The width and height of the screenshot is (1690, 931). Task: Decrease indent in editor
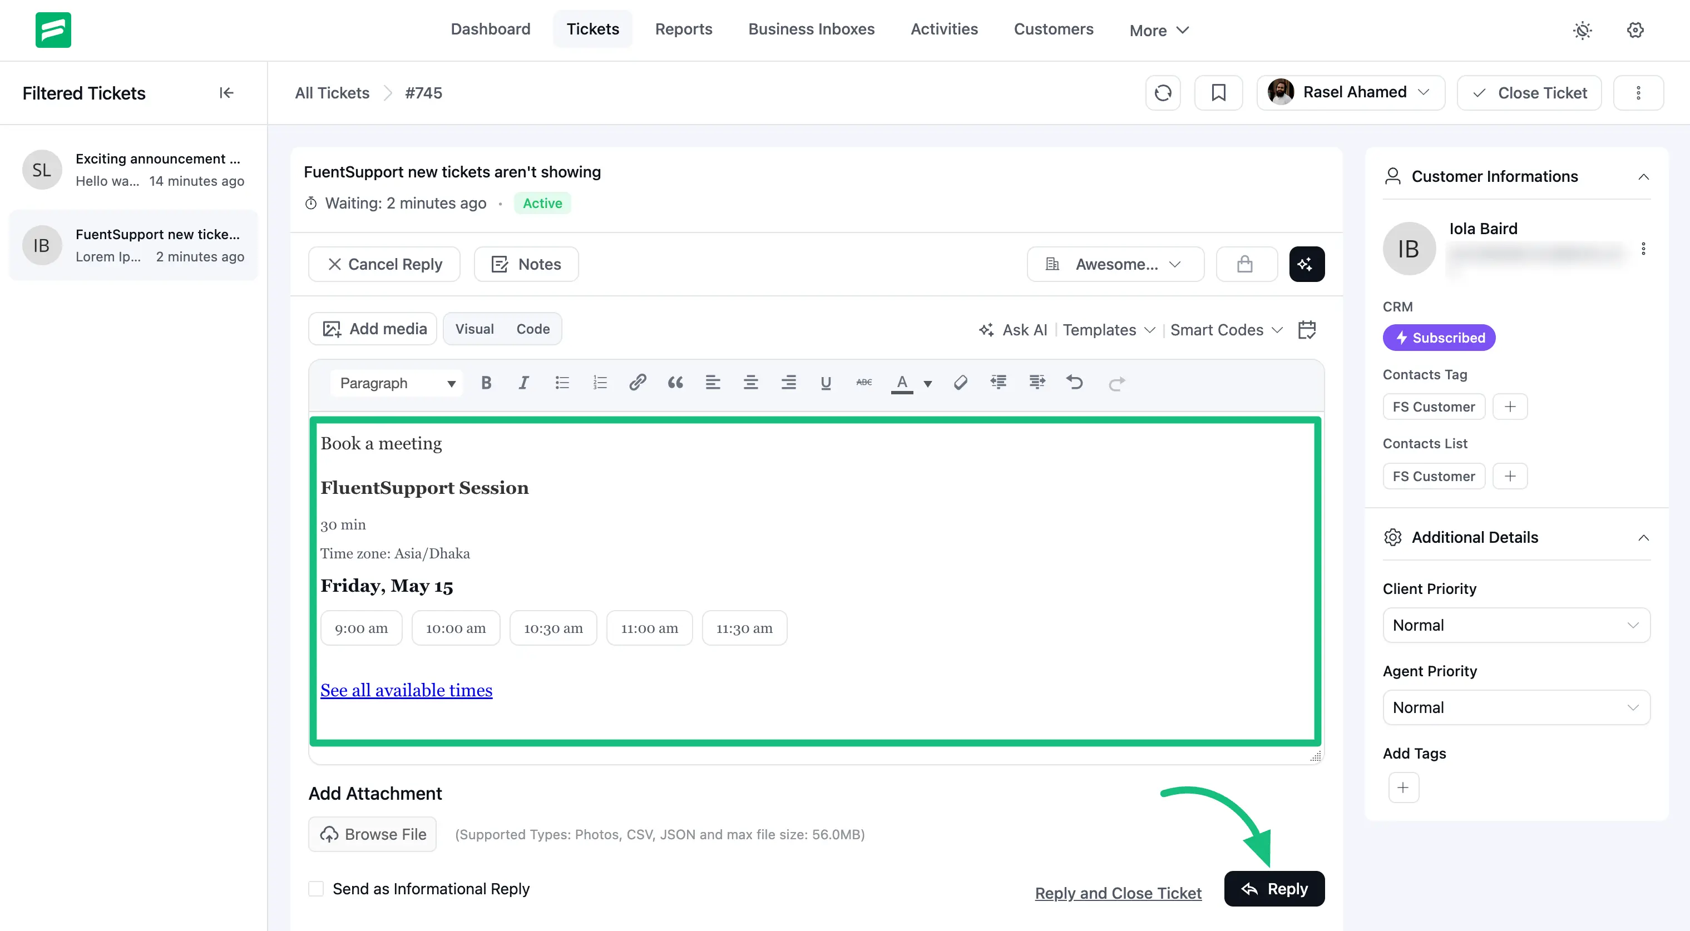[999, 383]
